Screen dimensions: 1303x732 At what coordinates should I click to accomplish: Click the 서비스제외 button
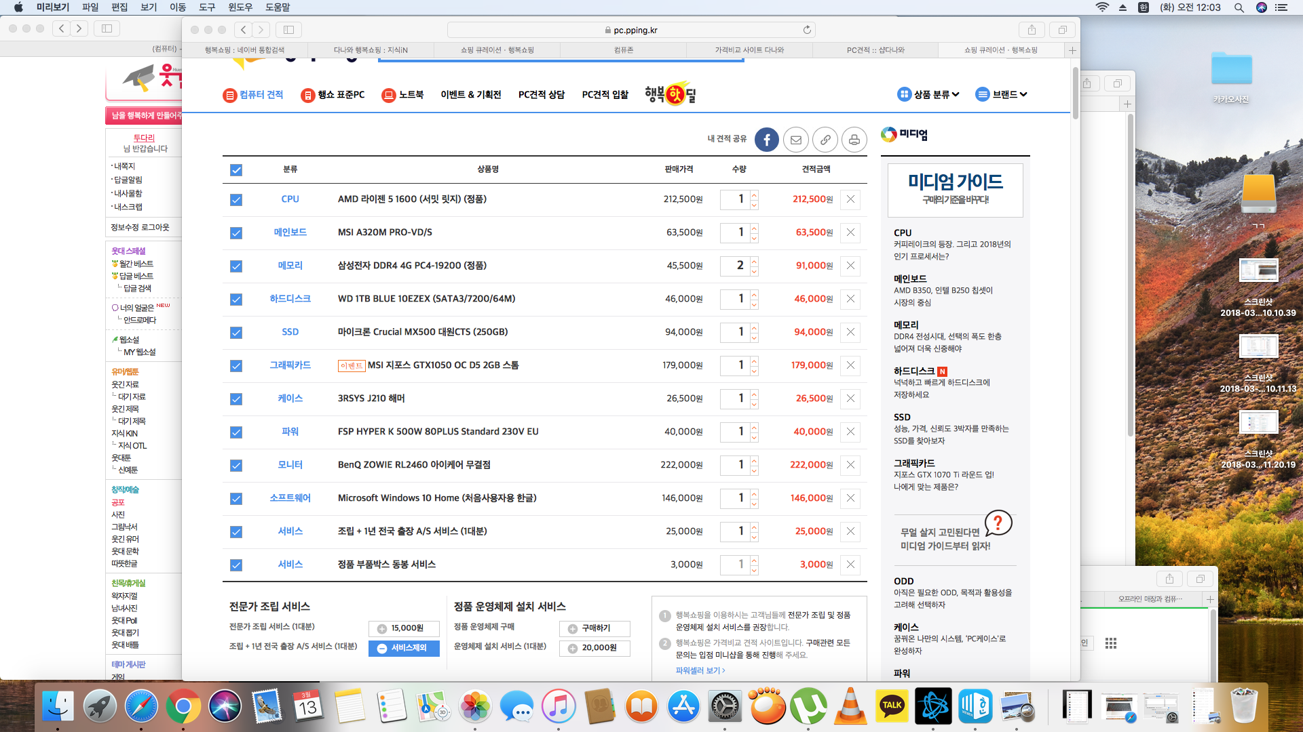(x=404, y=648)
